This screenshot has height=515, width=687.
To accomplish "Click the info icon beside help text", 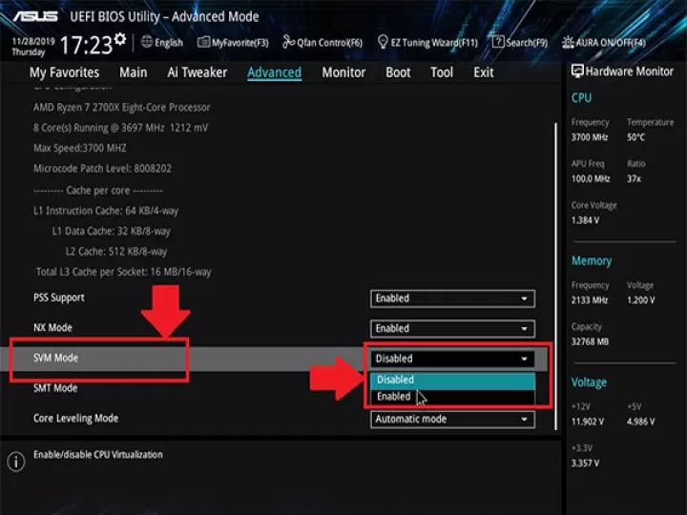I will [16, 462].
